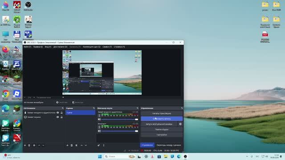Move scene up in Сцены toolbar
Viewport: 285px width, 160px height.
81,145
